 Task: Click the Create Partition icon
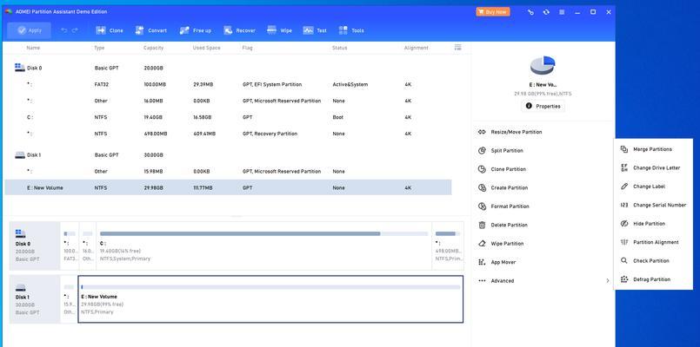482,188
